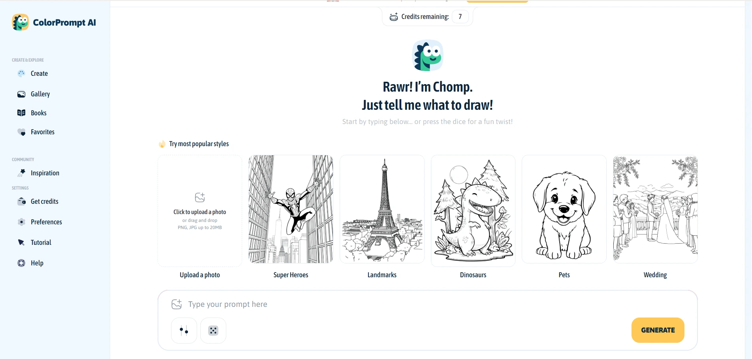Click the Credits remaining counter
This screenshot has width=752, height=359.
click(x=427, y=17)
